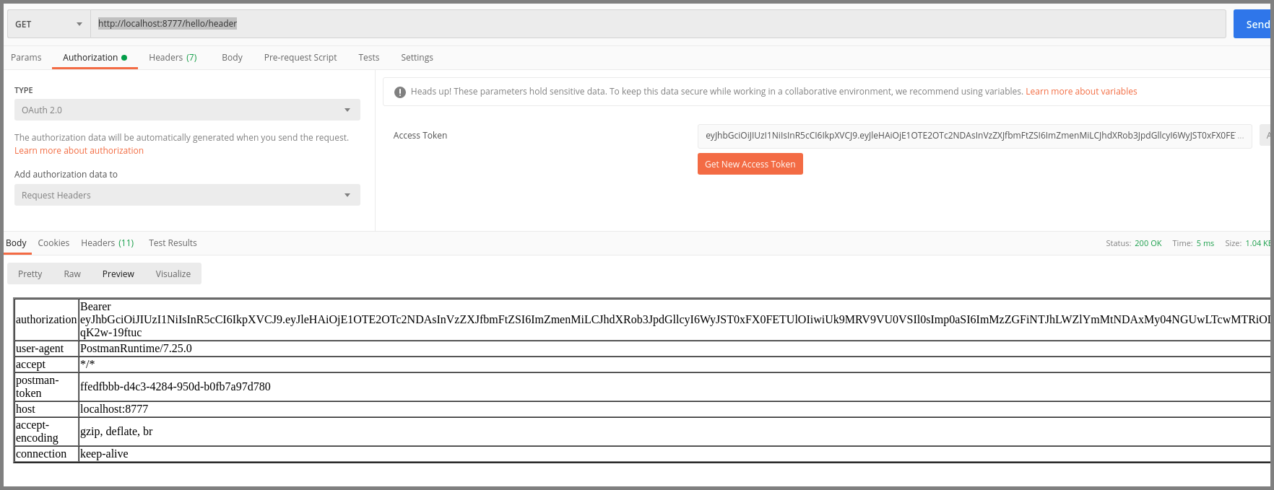Expand the OAuth 2.0 type dropdown

click(187, 110)
